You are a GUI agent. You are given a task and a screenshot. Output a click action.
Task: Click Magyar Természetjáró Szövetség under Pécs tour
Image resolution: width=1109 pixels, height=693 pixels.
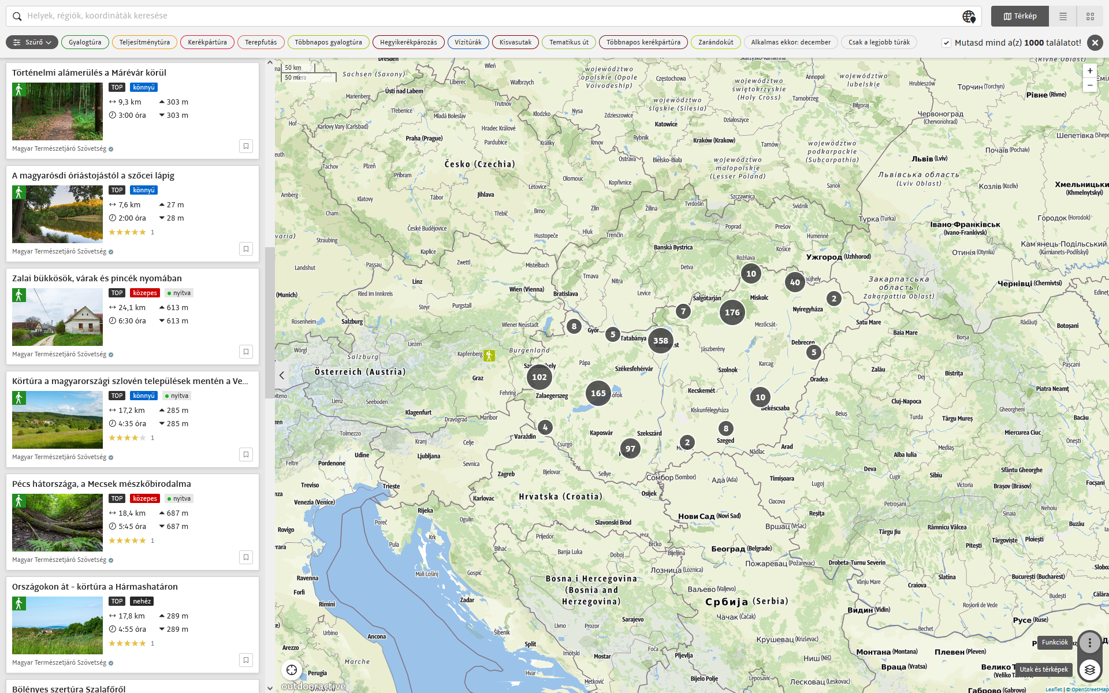point(59,560)
